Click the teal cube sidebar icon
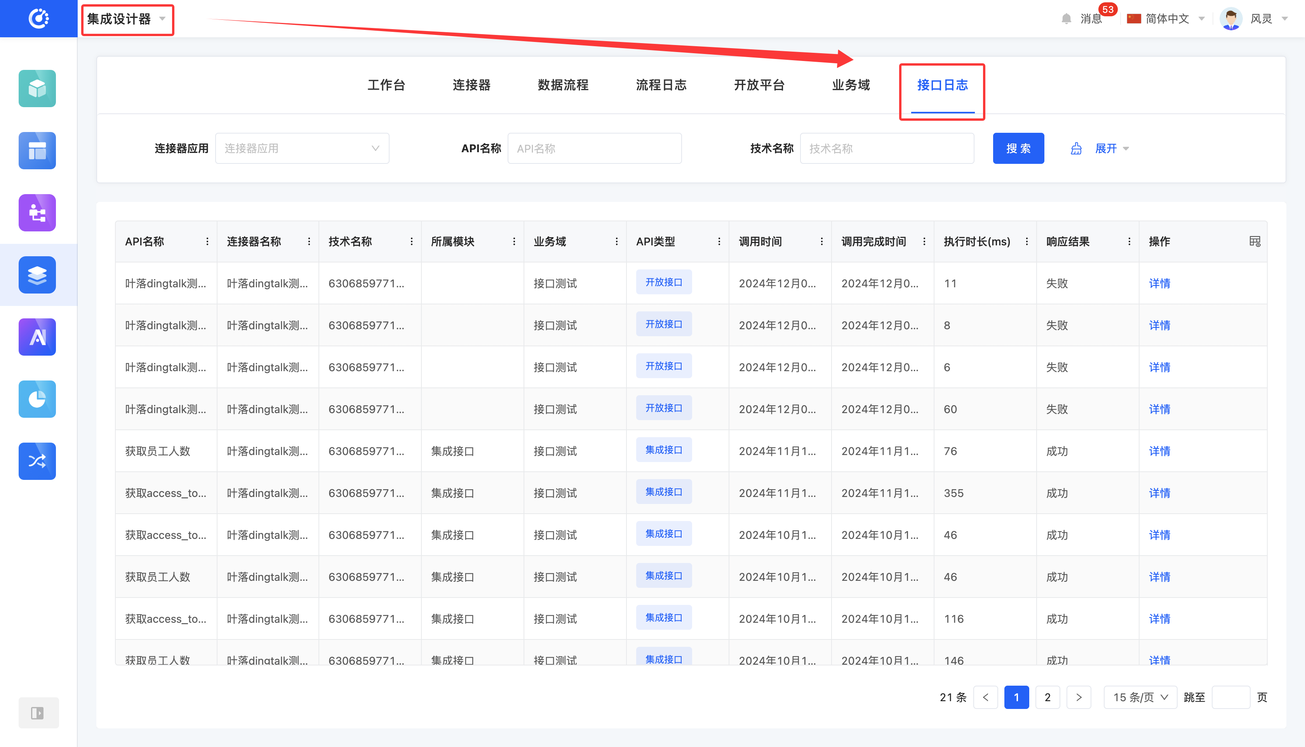Viewport: 1305px width, 747px height. pos(37,88)
